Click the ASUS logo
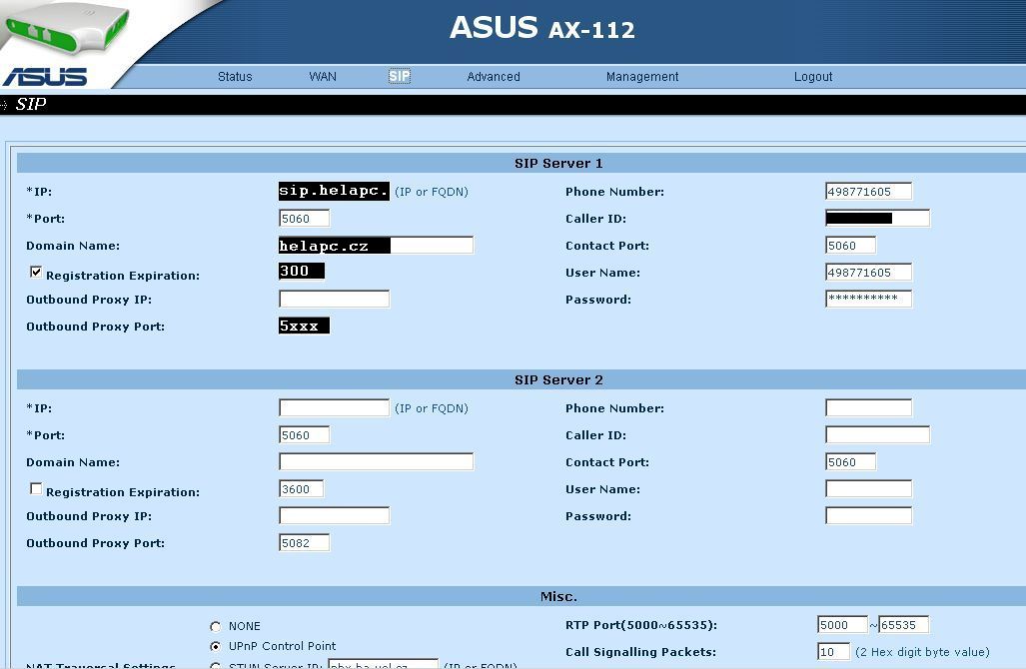This screenshot has height=669, width=1026. click(x=45, y=77)
